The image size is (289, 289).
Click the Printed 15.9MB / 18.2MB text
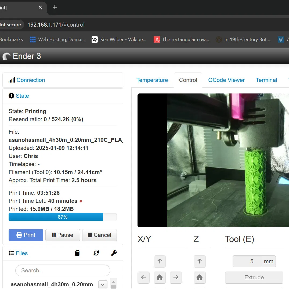(x=41, y=209)
